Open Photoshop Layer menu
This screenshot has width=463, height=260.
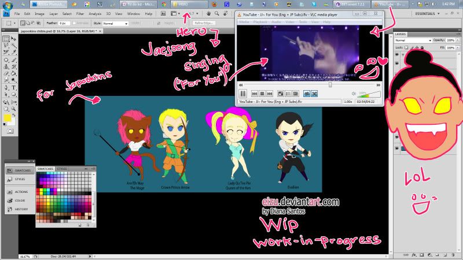[53, 13]
